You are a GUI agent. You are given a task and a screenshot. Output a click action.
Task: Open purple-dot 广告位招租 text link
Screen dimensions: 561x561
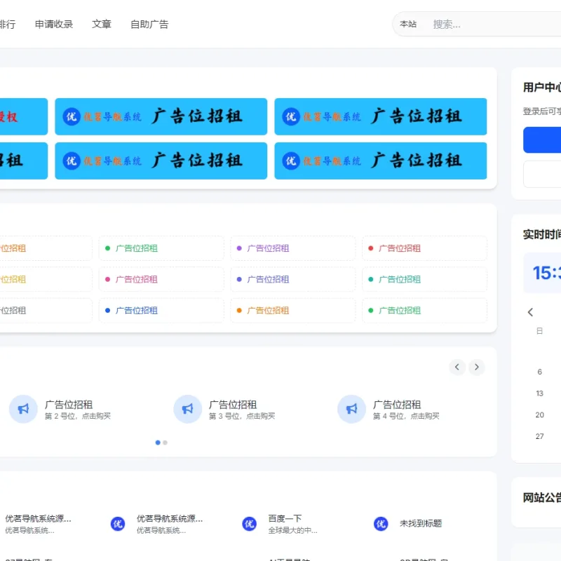click(x=268, y=248)
